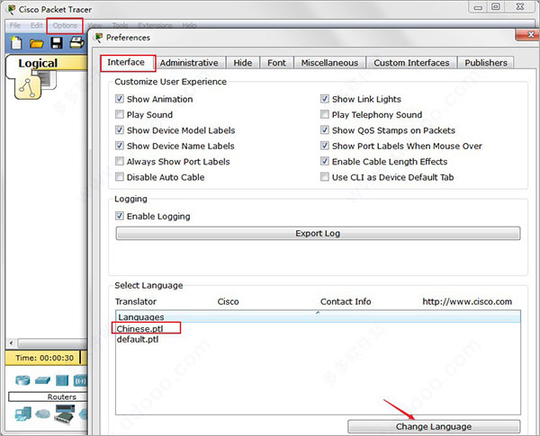Select default.ptl in the language list

tap(138, 339)
